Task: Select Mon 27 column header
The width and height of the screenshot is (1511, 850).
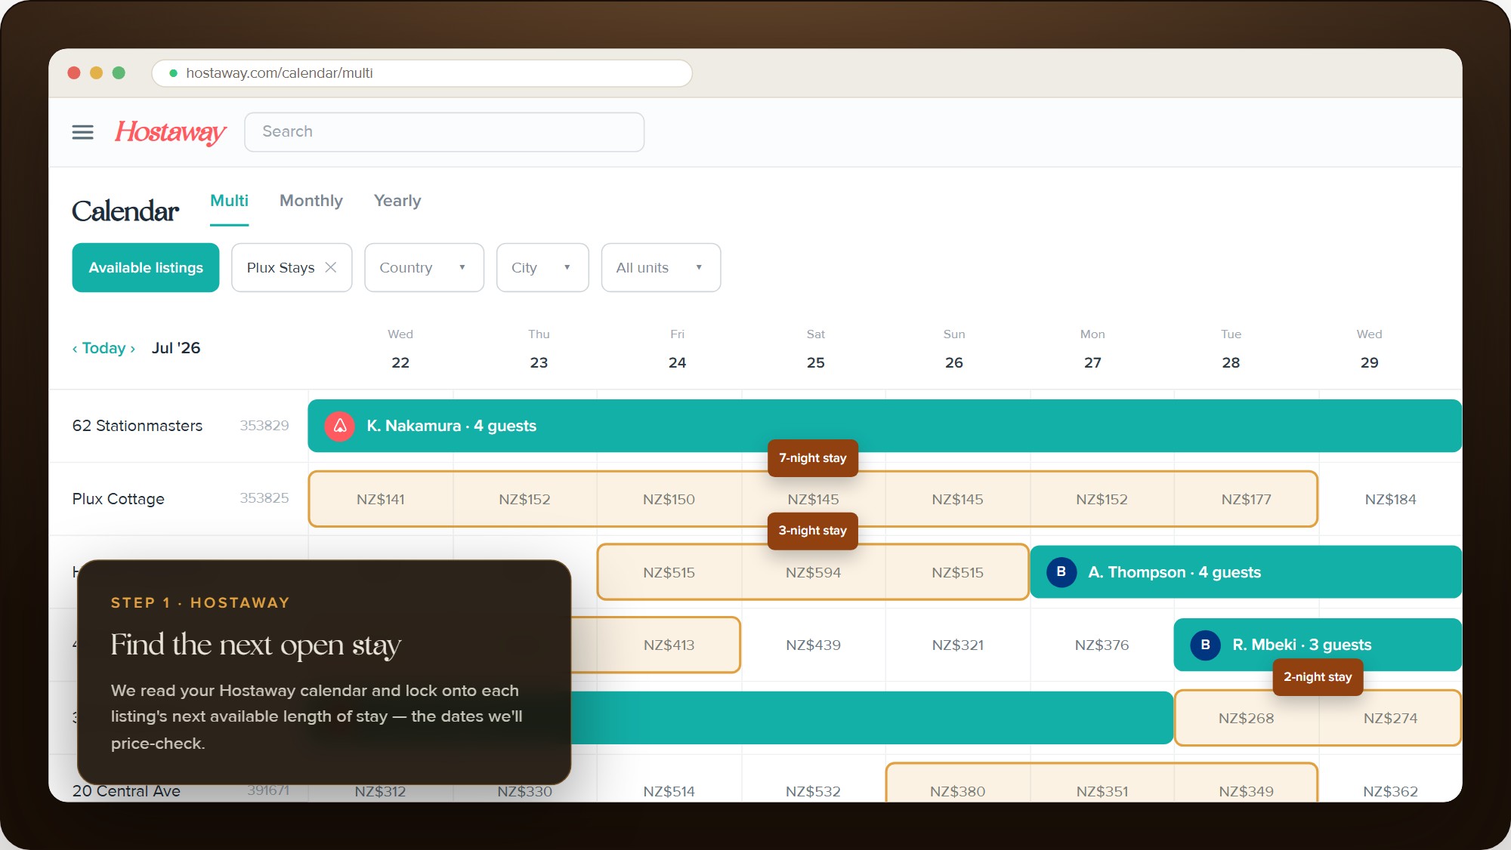Action: coord(1092,350)
